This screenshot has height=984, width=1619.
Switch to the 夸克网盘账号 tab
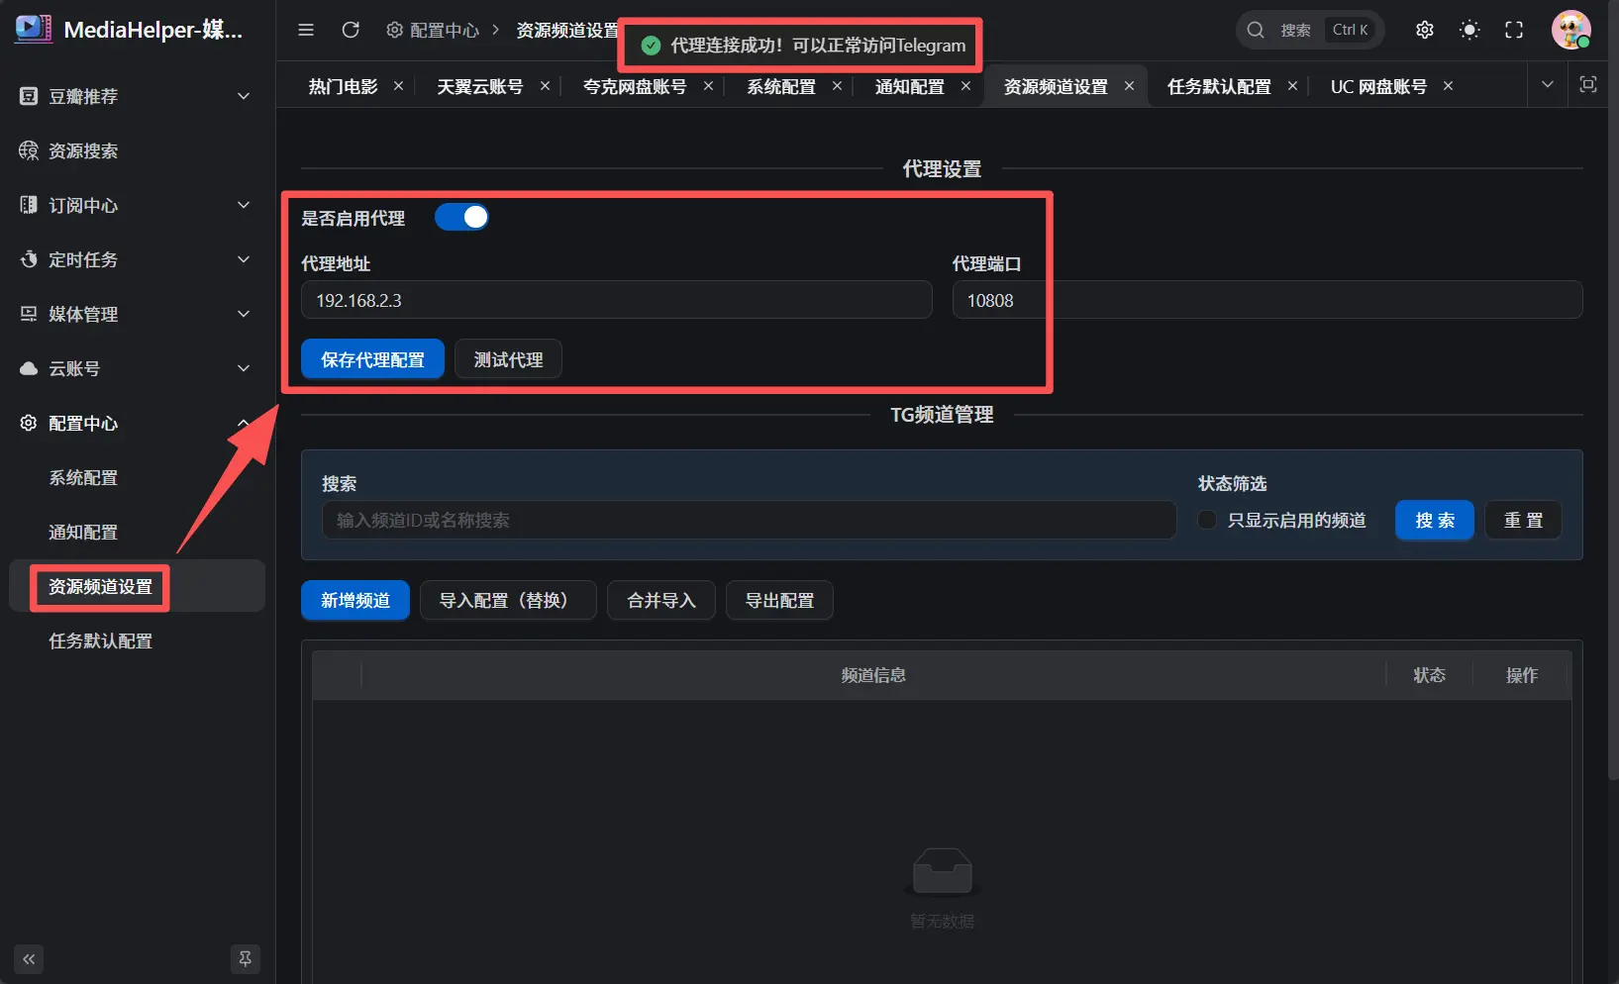pyautogui.click(x=635, y=87)
